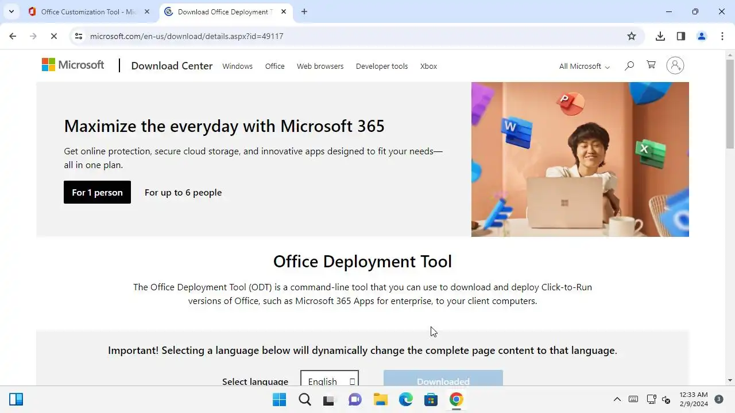Open Office menu in site navigation

(x=275, y=66)
